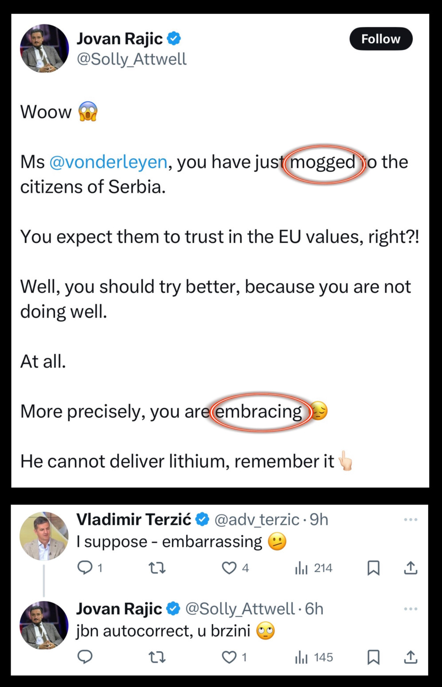This screenshot has width=442, height=687.
Task: Like Vladimir Terzić's reply tweet
Action: tap(229, 568)
